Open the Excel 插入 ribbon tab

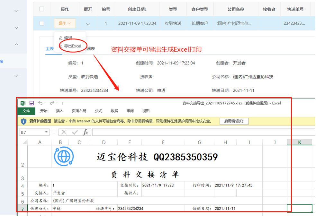(x=59, y=111)
